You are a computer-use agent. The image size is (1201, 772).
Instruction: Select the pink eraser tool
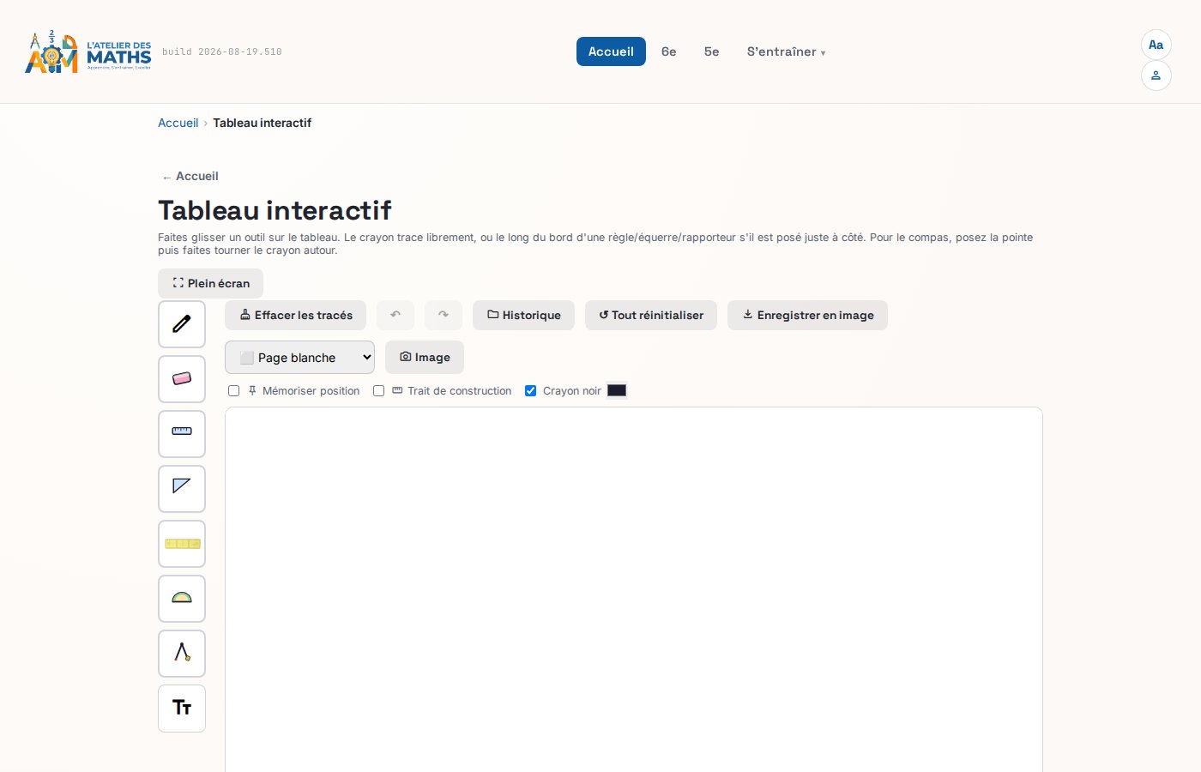pyautogui.click(x=182, y=379)
